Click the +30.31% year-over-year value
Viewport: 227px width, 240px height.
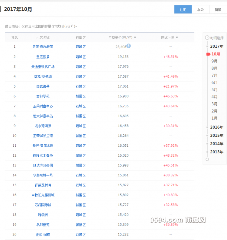(x=170, y=126)
